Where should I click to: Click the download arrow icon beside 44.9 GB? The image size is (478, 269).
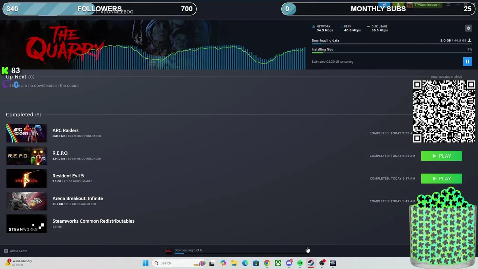(x=469, y=40)
